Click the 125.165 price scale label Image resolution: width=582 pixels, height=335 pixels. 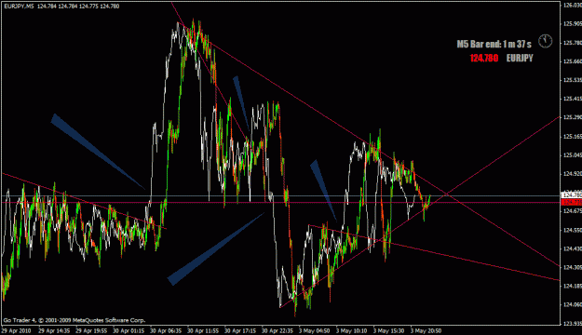pos(572,137)
